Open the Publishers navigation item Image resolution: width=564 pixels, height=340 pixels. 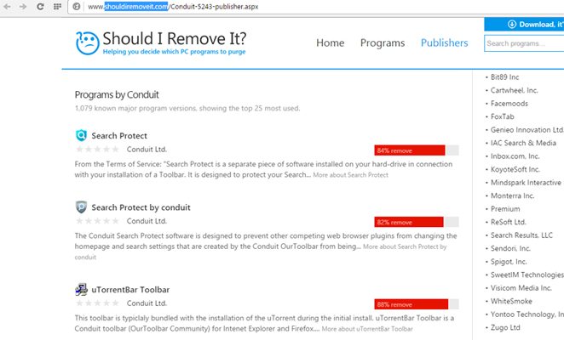coord(444,42)
